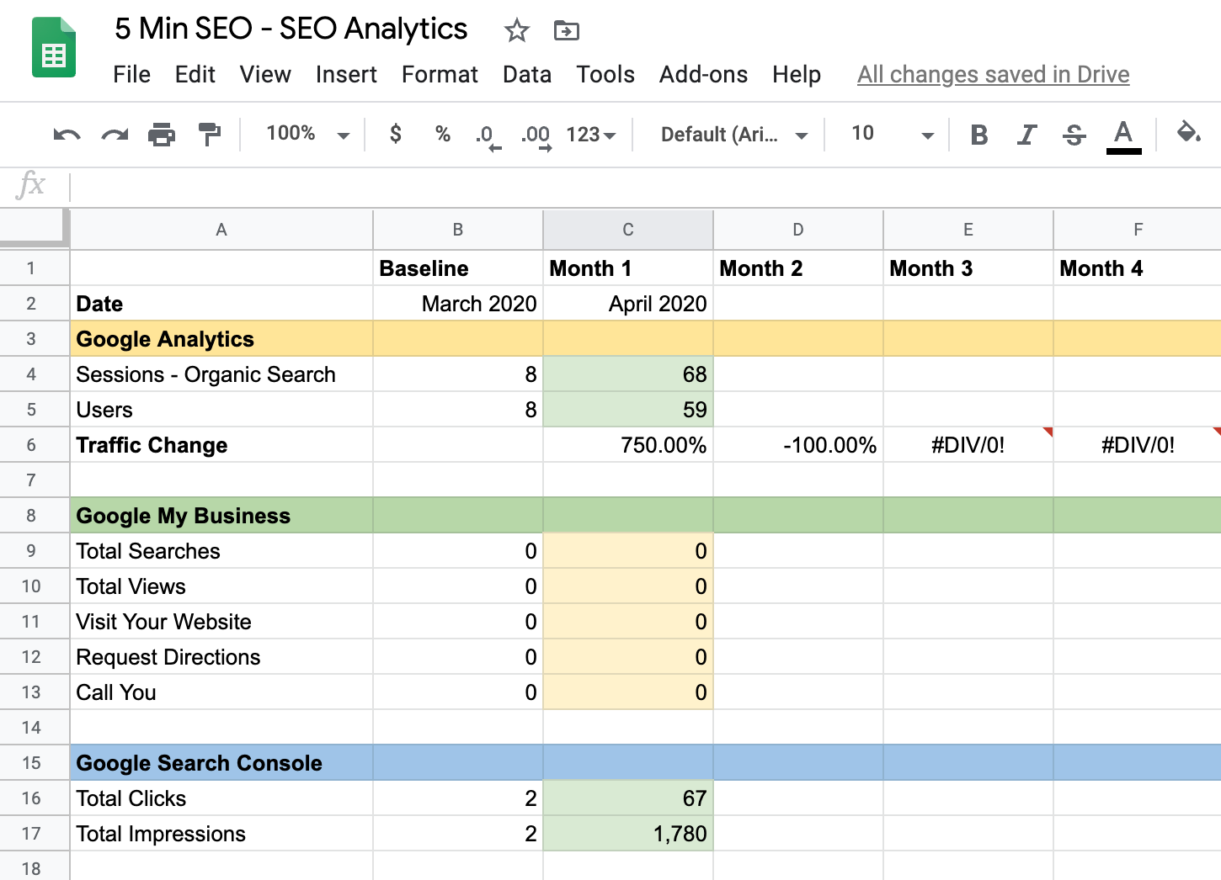Open the text color picker
Viewport: 1221px width, 880px height.
click(x=1123, y=135)
